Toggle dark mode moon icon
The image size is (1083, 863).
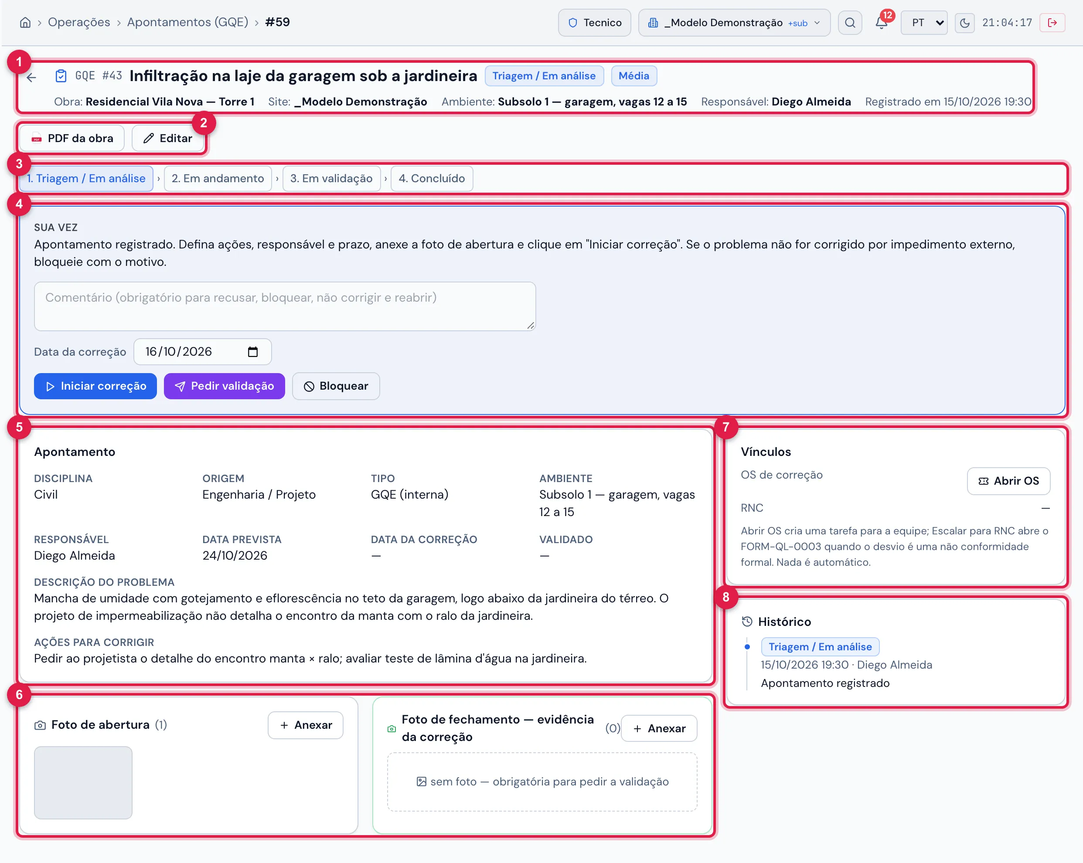click(964, 23)
